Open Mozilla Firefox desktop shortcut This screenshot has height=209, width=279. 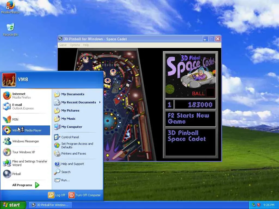pos(10,7)
